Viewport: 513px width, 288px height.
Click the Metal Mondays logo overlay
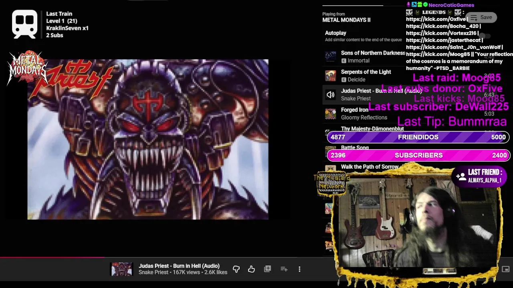coord(28,68)
